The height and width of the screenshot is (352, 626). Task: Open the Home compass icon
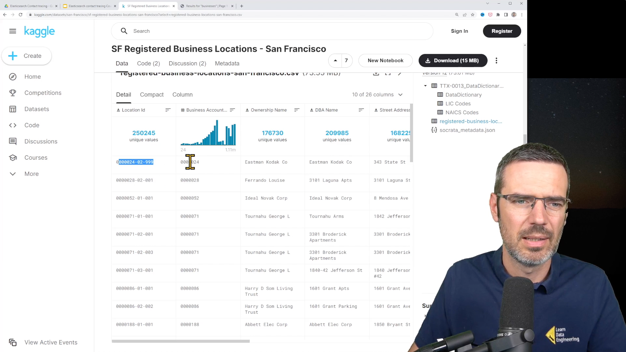click(13, 77)
